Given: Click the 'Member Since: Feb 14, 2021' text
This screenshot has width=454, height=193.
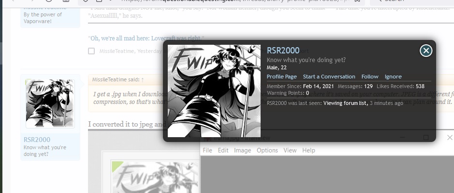Looking at the screenshot, I should pos(300,86).
